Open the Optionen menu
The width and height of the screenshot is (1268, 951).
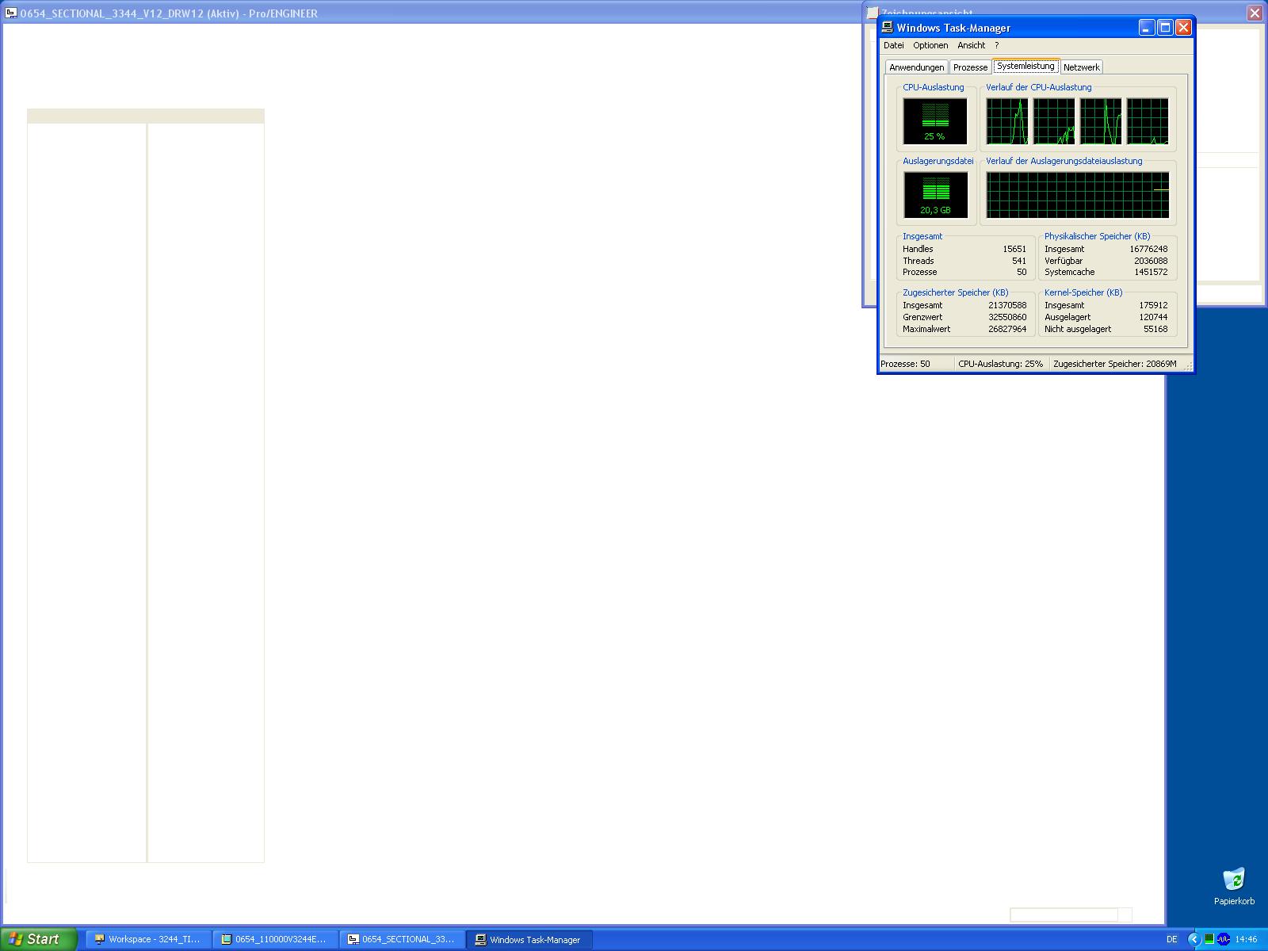(930, 45)
